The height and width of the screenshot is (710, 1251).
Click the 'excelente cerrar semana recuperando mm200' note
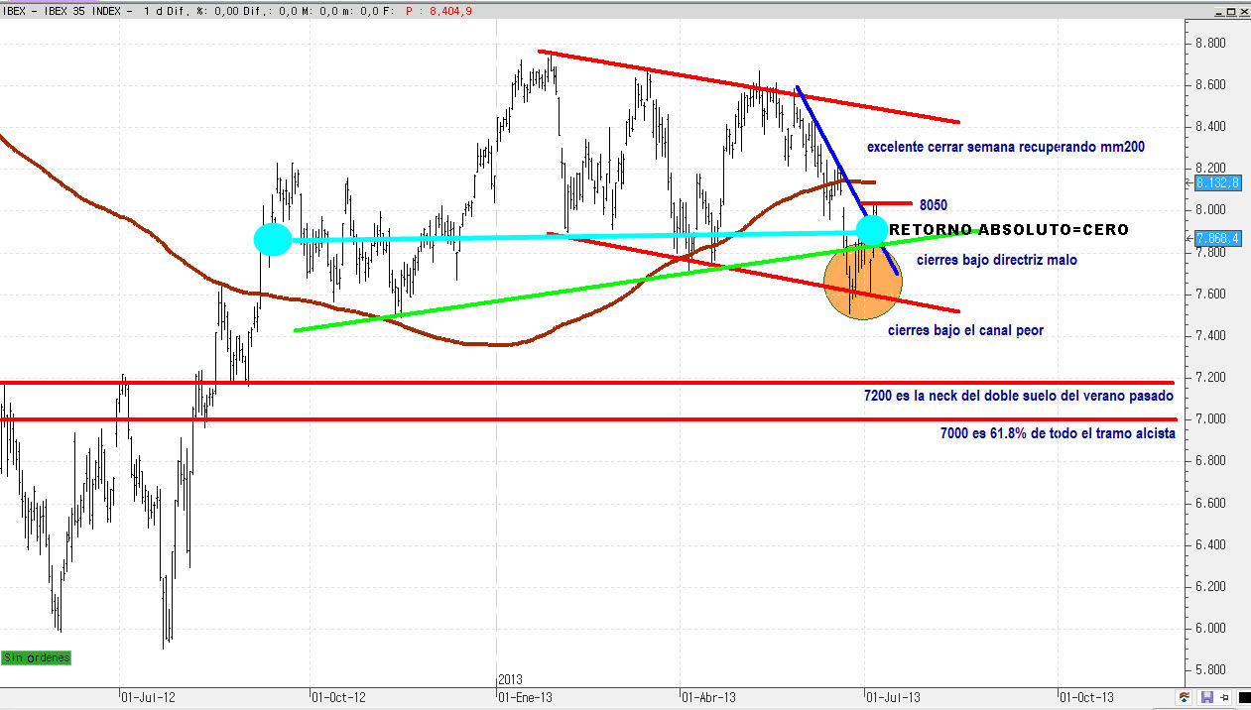click(1006, 147)
